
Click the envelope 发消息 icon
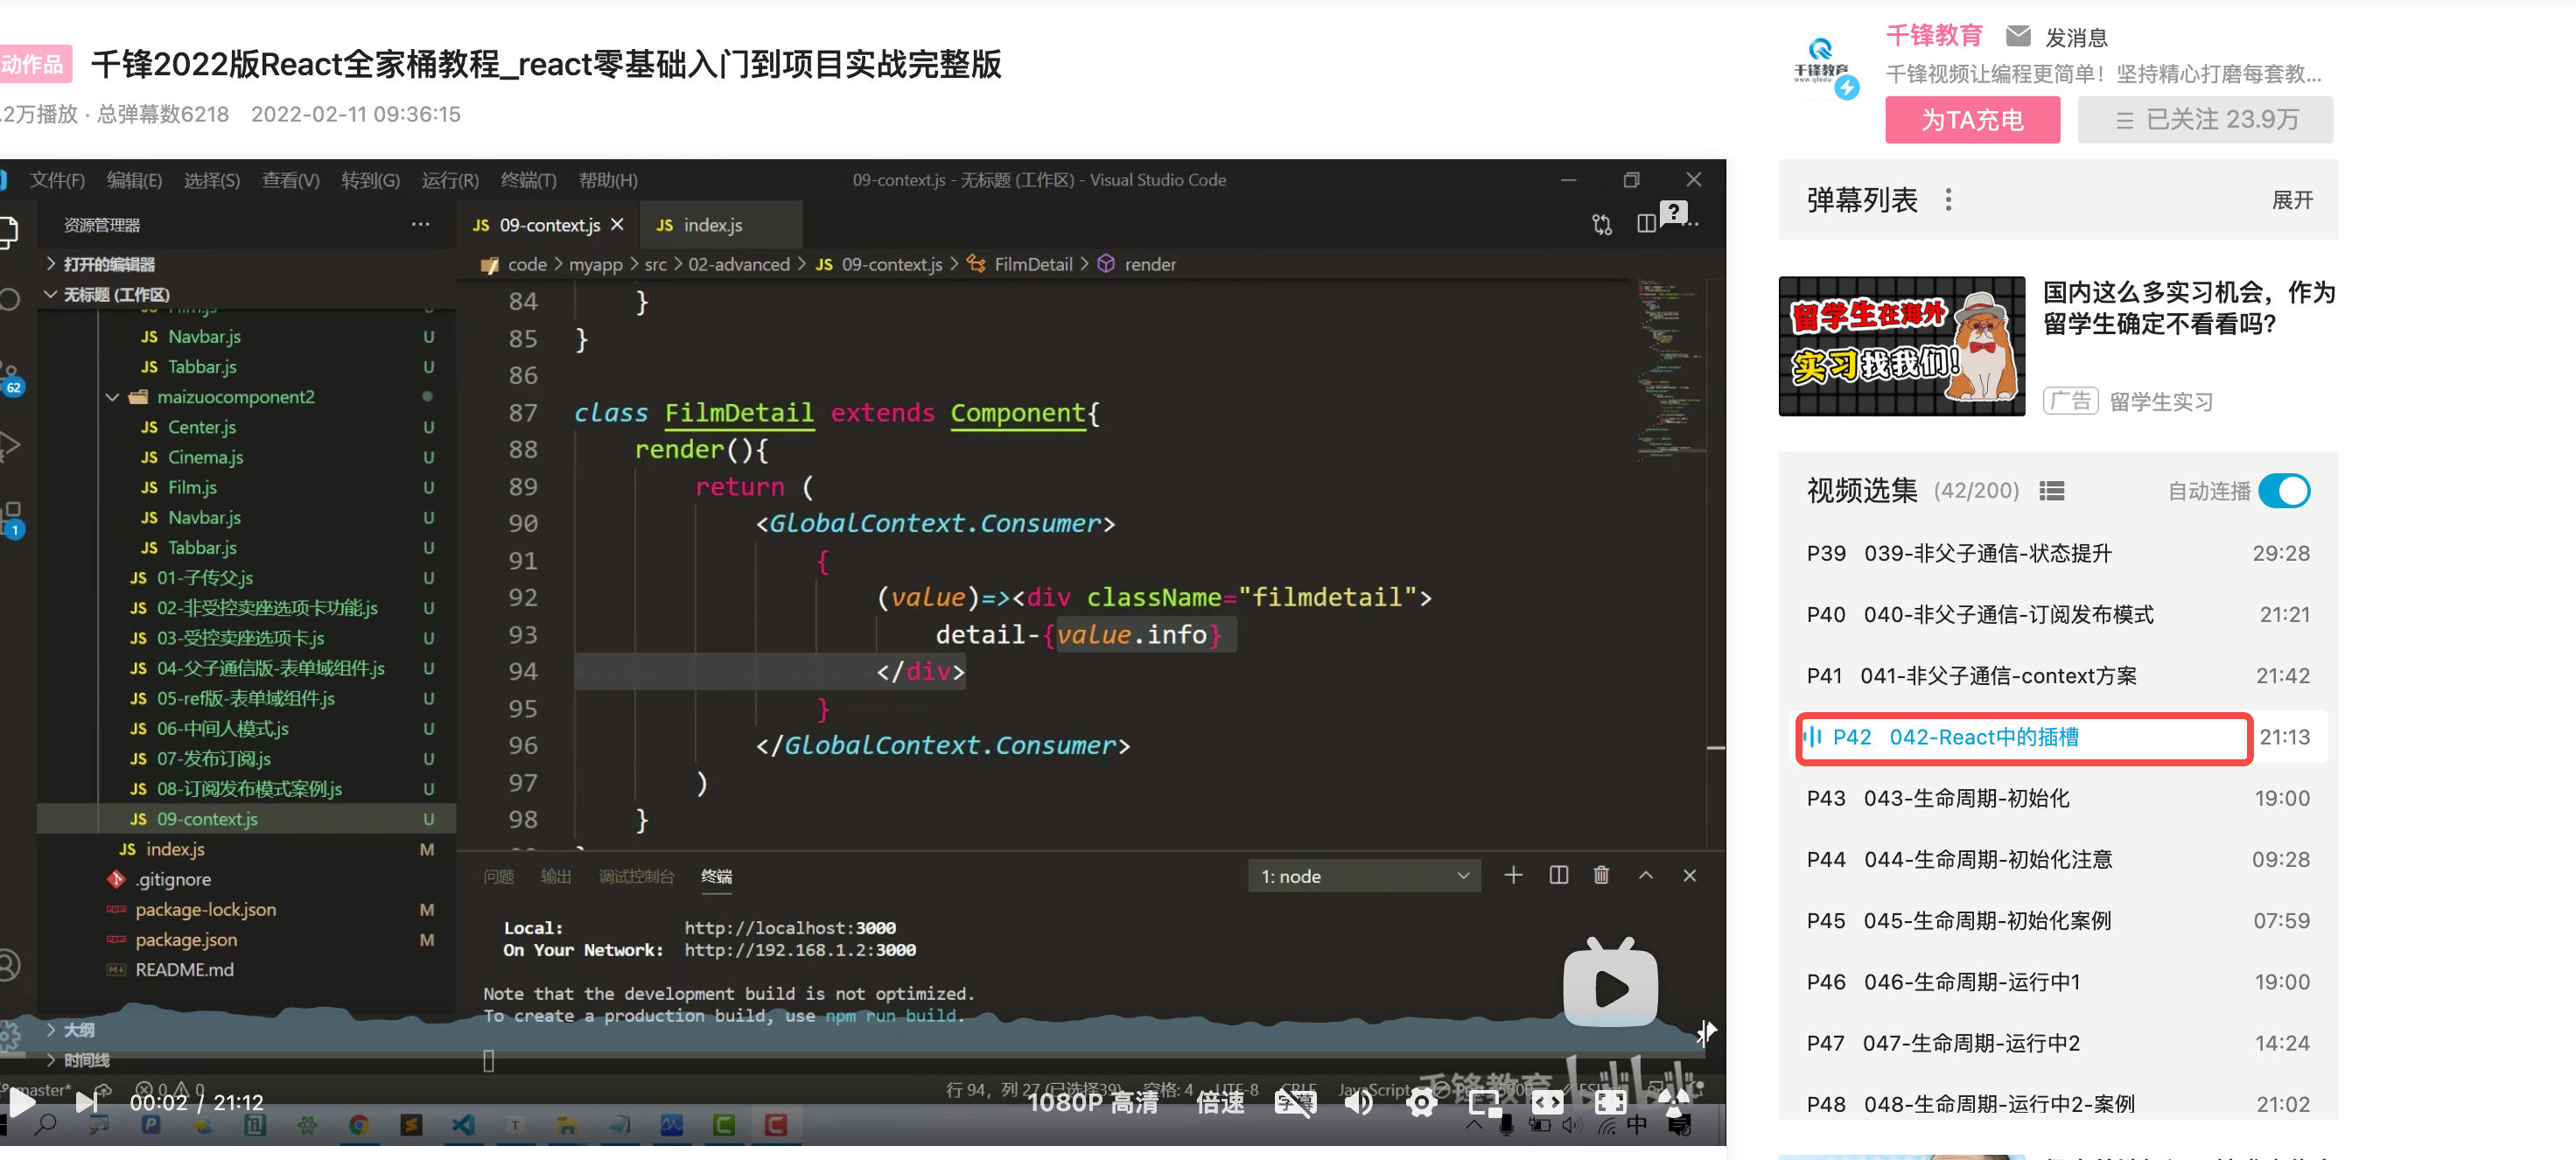(2018, 36)
